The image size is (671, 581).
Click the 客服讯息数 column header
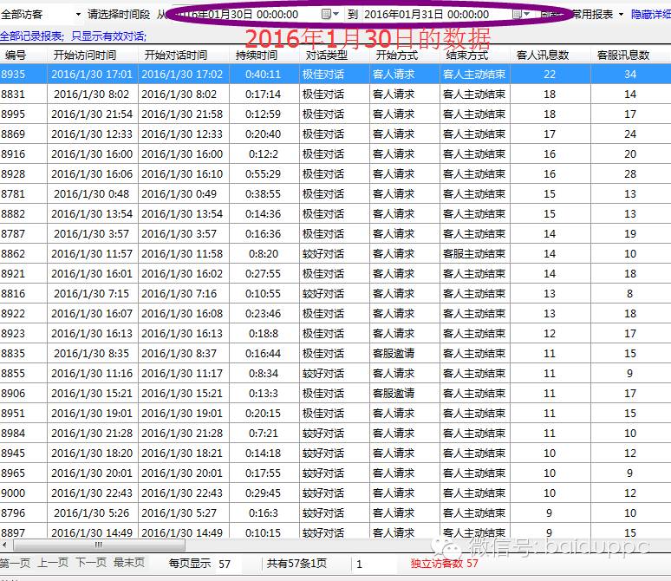click(x=623, y=55)
